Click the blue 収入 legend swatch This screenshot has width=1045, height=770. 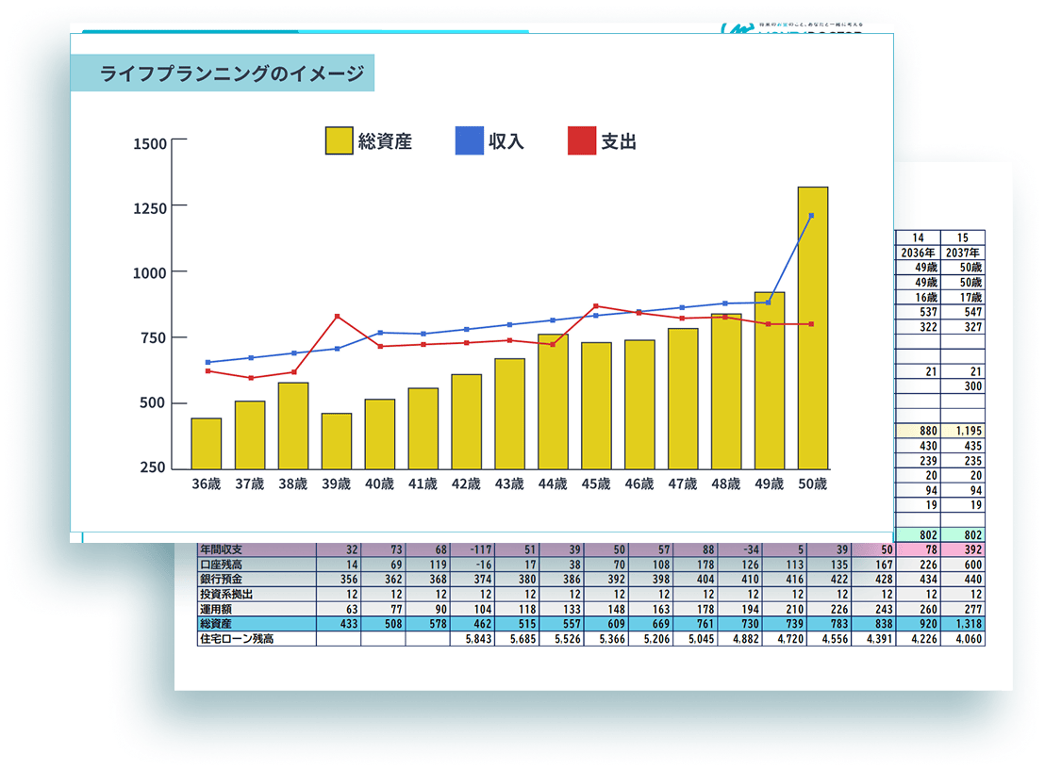[x=469, y=141]
